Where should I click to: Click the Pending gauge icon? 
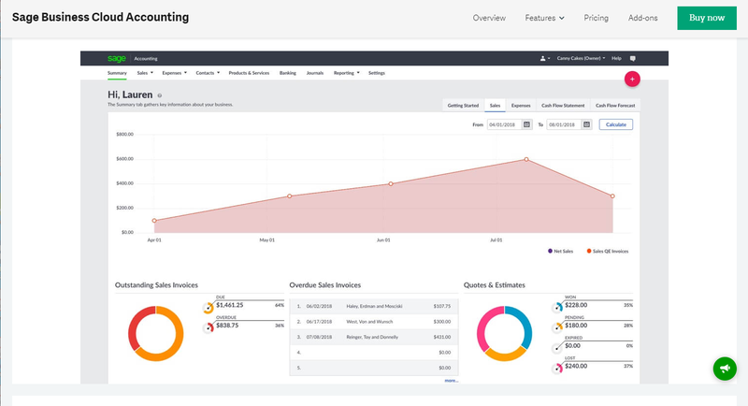click(557, 327)
